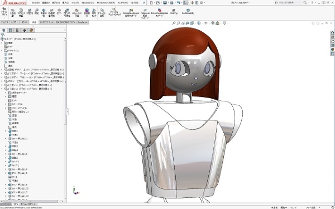This screenshot has height=209, width=335.
Task: Select the Zoom to Fit magnifier icon
Action: [x=174, y=23]
